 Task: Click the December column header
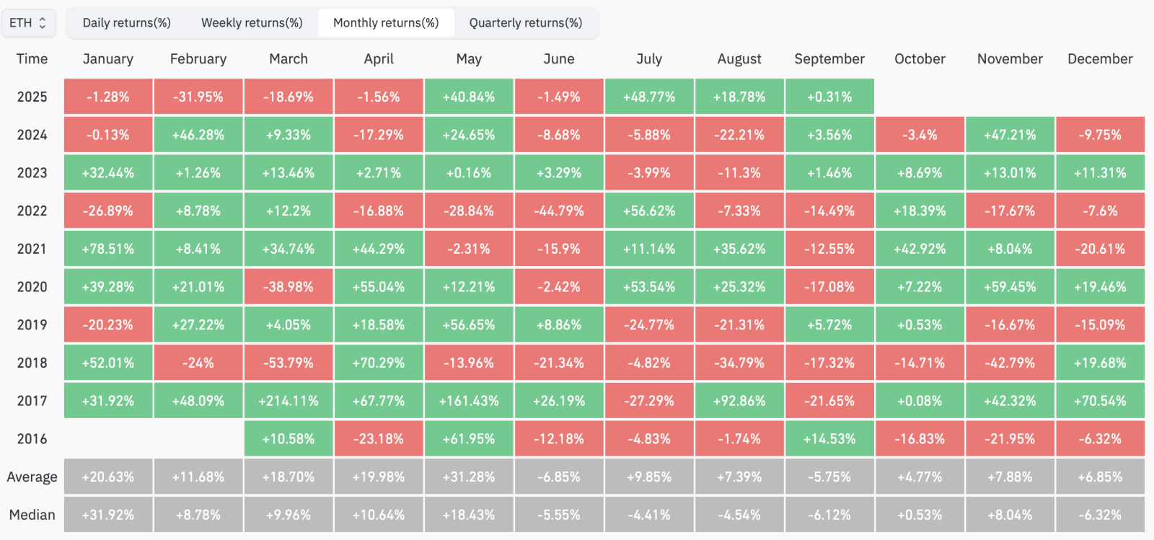click(x=1100, y=59)
